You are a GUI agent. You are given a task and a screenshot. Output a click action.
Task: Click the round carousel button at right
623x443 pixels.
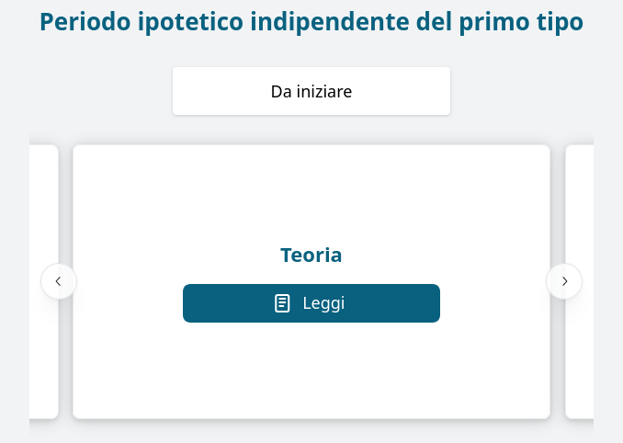point(564,281)
